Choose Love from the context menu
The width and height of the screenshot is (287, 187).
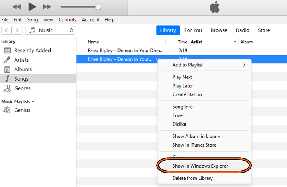204,115
